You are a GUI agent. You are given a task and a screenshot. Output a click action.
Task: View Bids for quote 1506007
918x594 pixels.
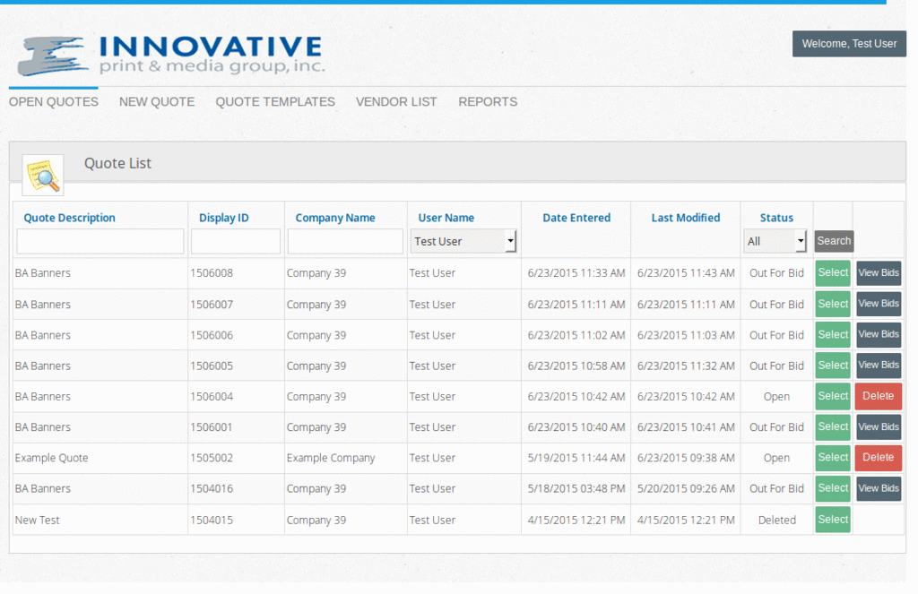pos(879,304)
